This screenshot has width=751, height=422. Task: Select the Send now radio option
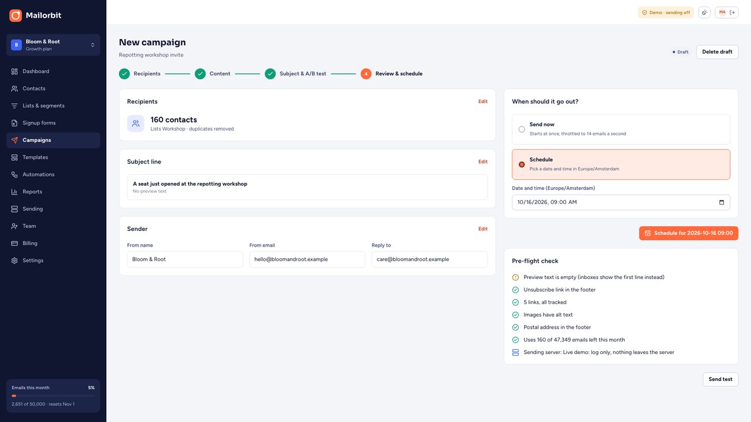[x=522, y=130]
